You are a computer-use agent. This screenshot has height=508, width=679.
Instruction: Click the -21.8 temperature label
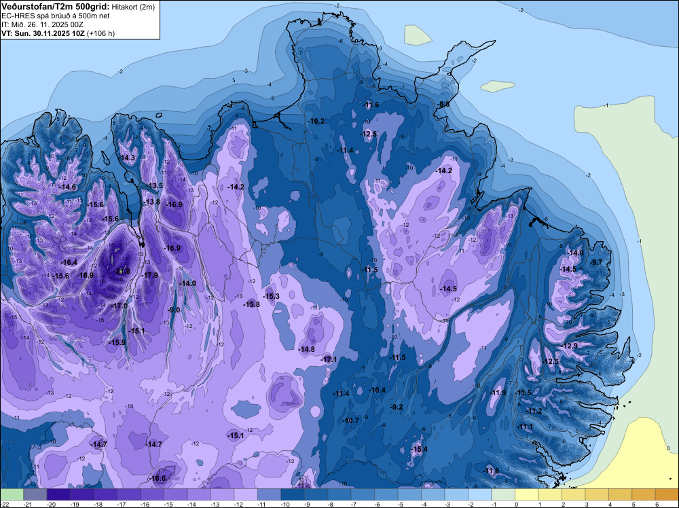(122, 271)
